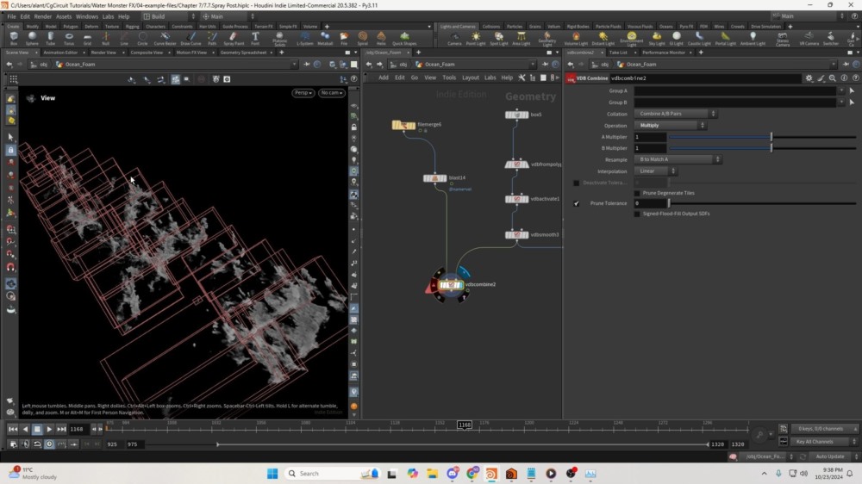Click the Windows taskbar Search box
This screenshot has height=484, width=862.
[x=333, y=474]
